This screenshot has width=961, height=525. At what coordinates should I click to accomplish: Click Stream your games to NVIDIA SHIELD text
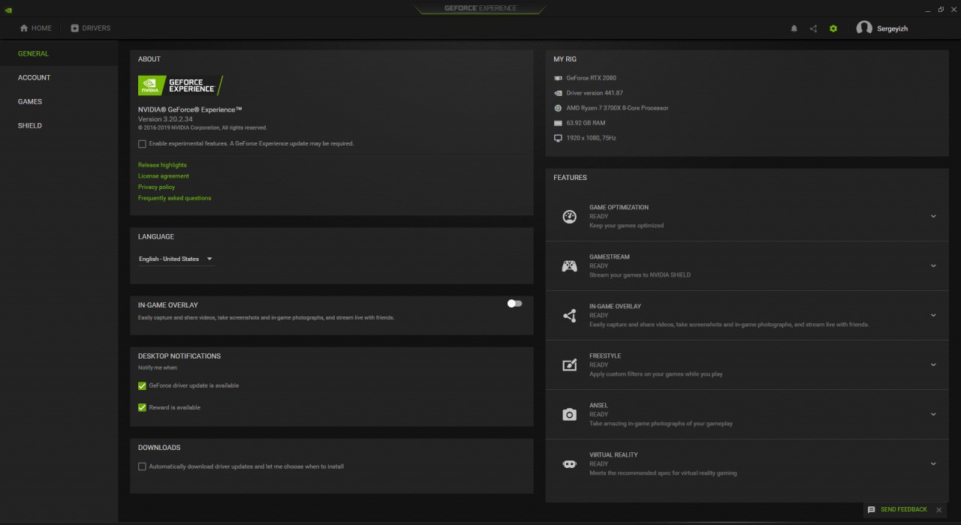(640, 275)
